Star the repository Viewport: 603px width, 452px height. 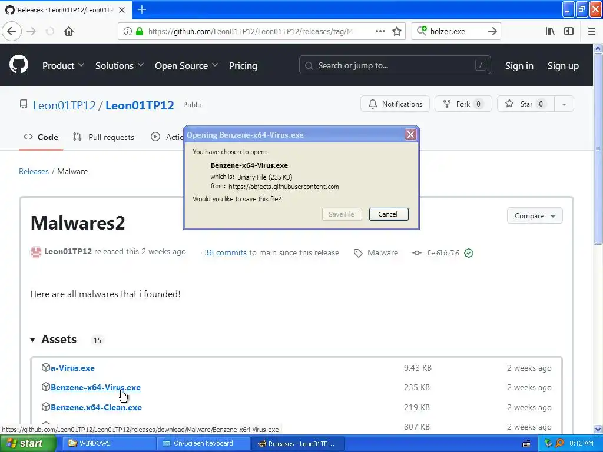point(526,104)
